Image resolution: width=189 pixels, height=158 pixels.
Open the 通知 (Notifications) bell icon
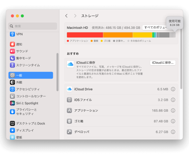tap(12, 44)
